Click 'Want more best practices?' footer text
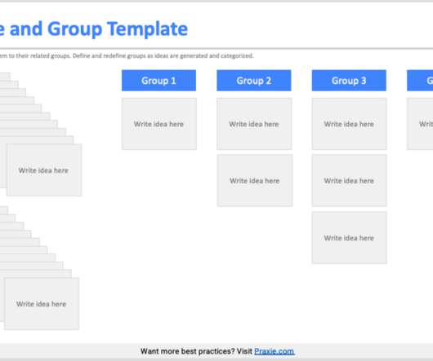Image resolution: width=433 pixels, height=361 pixels. click(x=196, y=351)
